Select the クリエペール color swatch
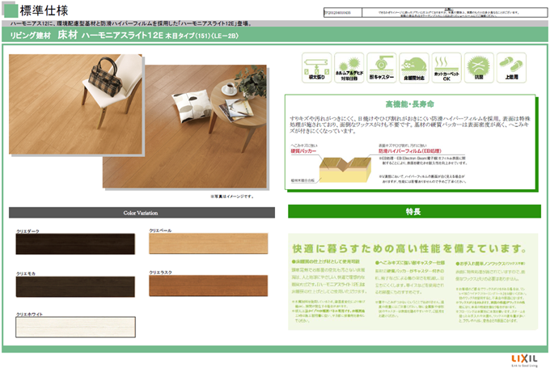 point(209,243)
